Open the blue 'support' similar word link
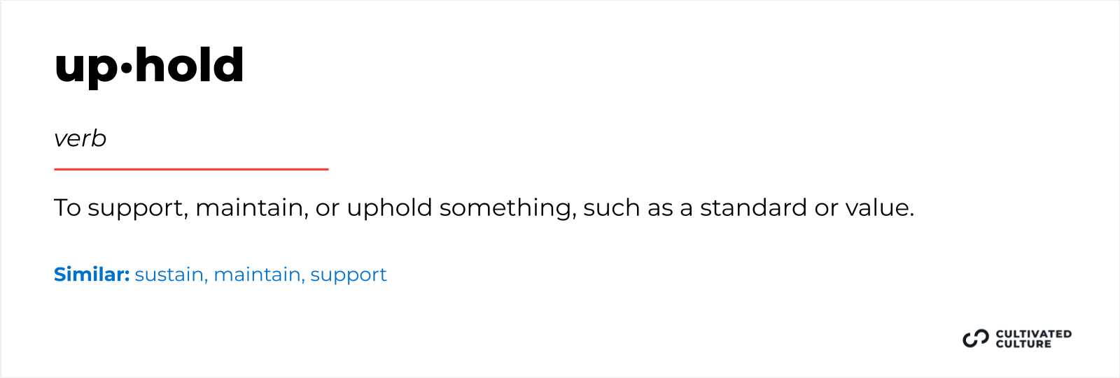 348,275
